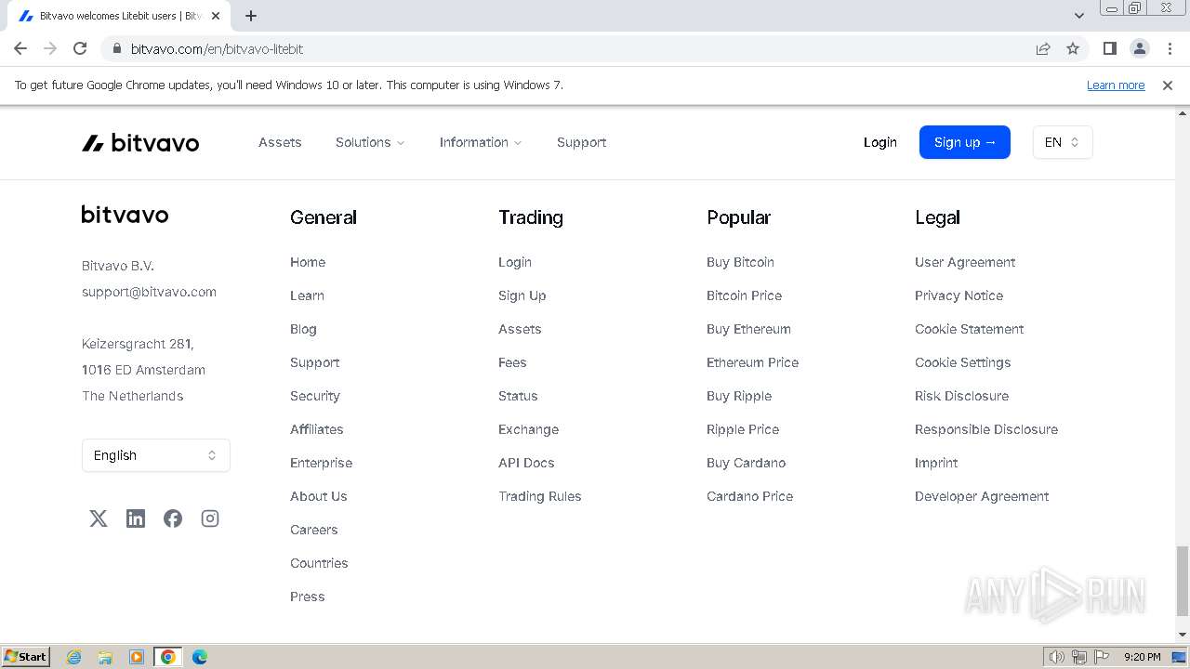Visit the Security footer link

coord(315,396)
